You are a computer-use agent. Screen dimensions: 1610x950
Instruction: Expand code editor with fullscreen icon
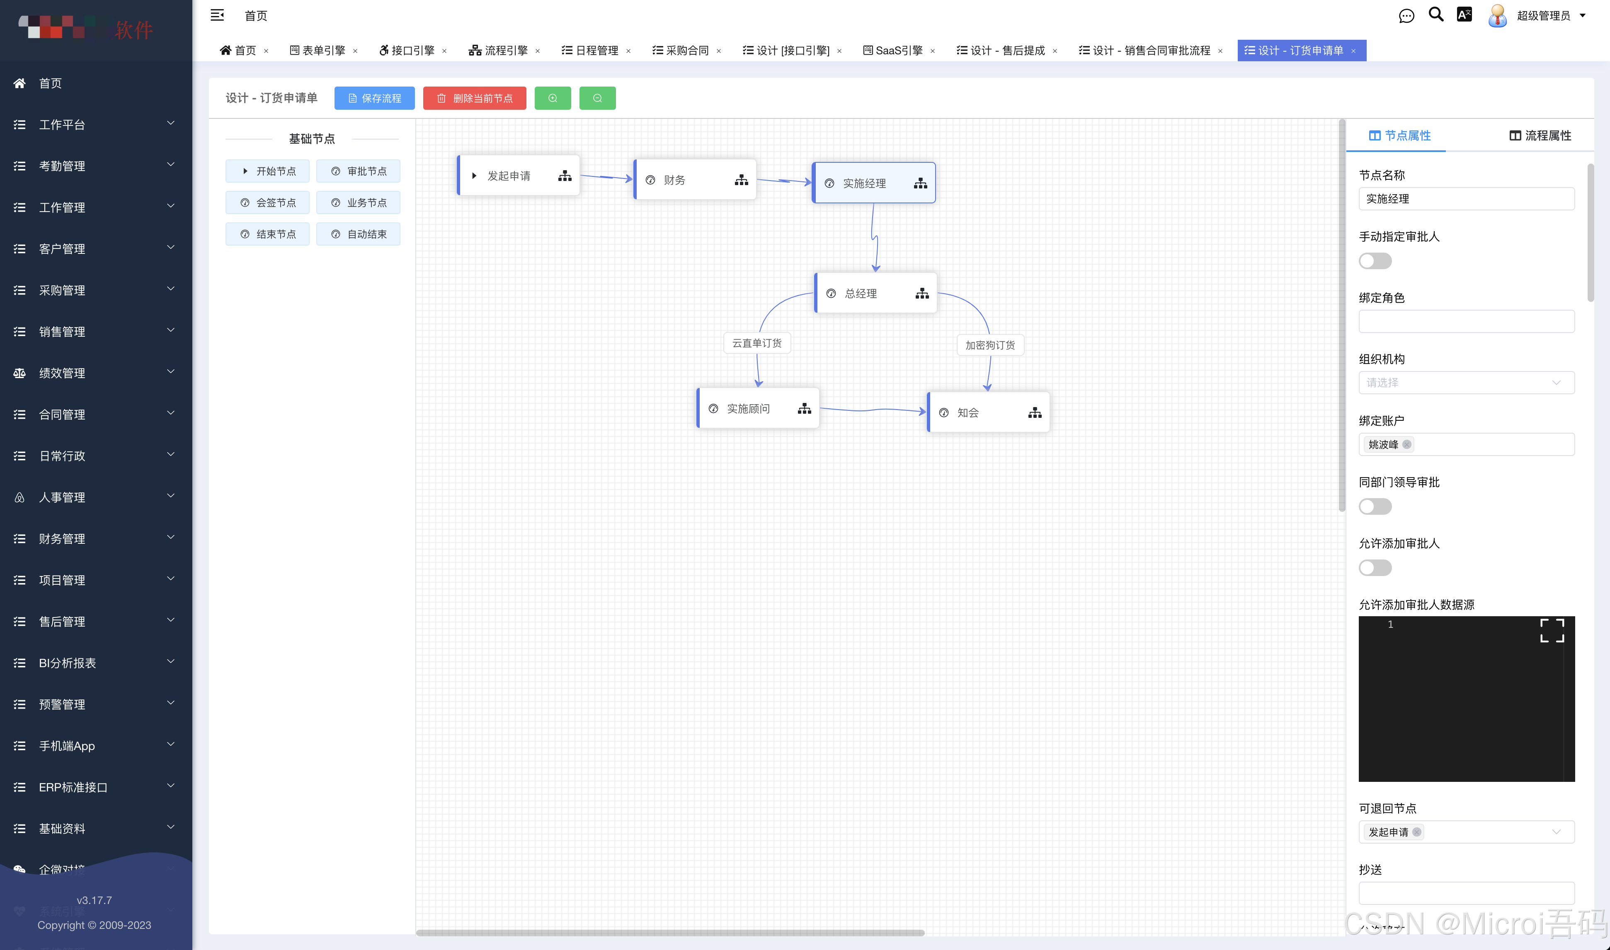pos(1552,630)
